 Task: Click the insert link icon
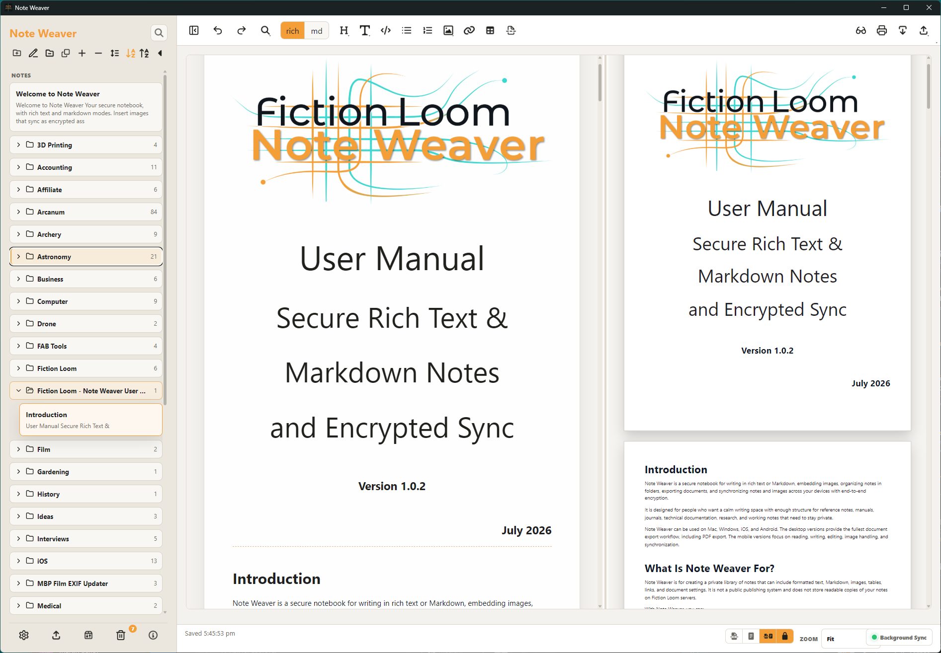tap(469, 31)
